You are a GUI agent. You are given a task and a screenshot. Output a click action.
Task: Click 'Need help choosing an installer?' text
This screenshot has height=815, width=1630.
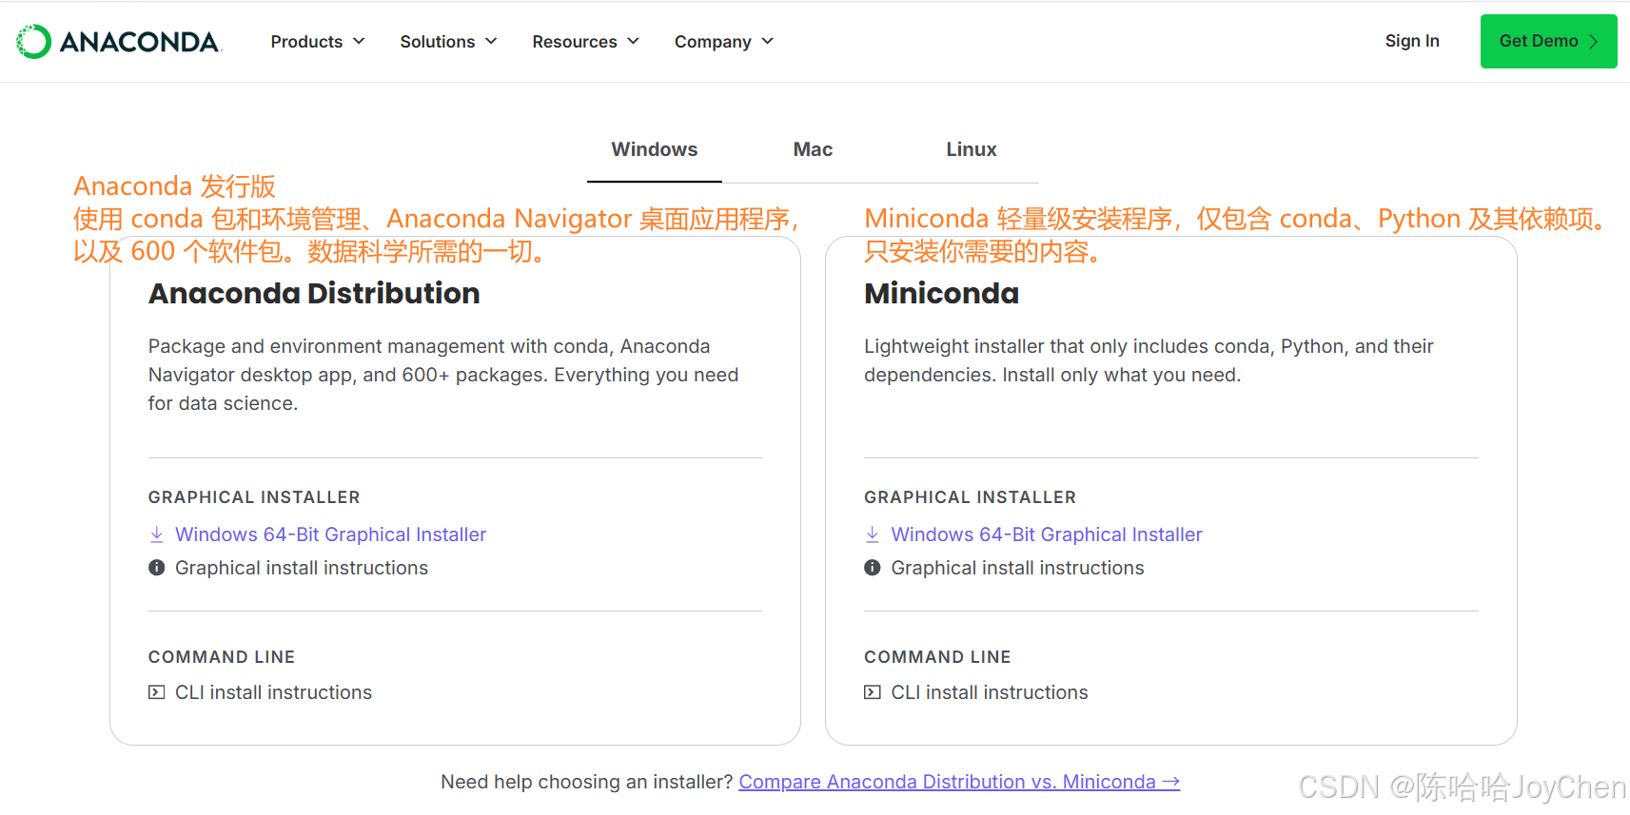pos(586,782)
